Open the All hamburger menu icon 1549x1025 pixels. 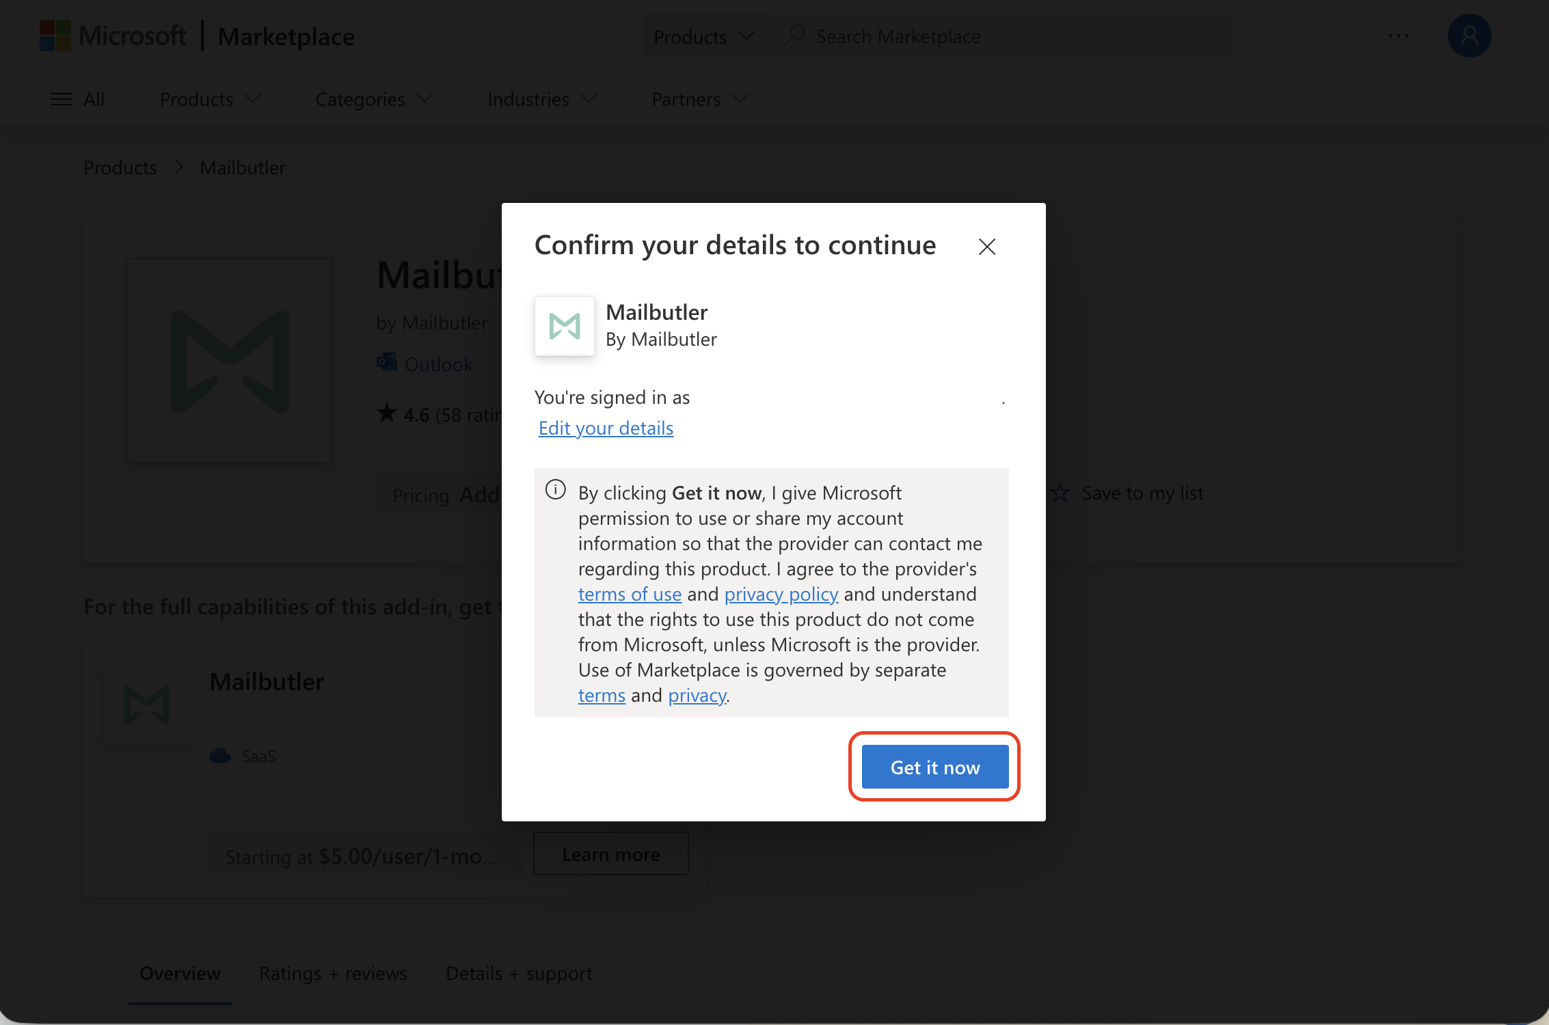62,99
